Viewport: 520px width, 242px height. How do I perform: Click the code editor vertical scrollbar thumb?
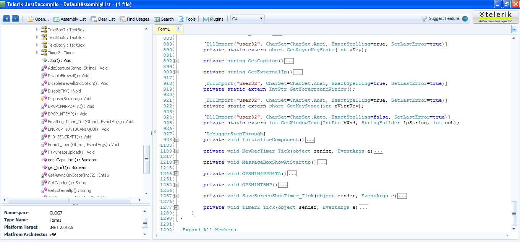[x=514, y=214]
